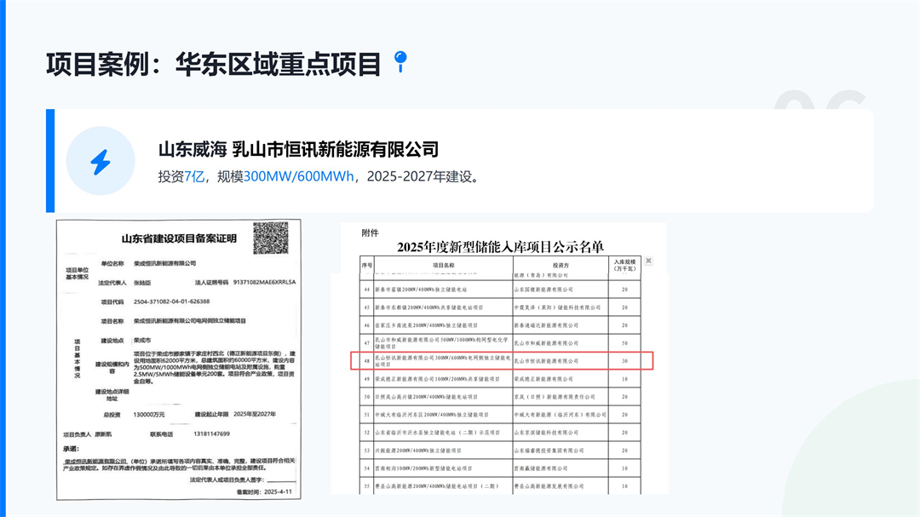Viewport: 920px width, 517px height.
Task: Click row 44 新泰市翟镇 project name
Action: tap(422, 290)
